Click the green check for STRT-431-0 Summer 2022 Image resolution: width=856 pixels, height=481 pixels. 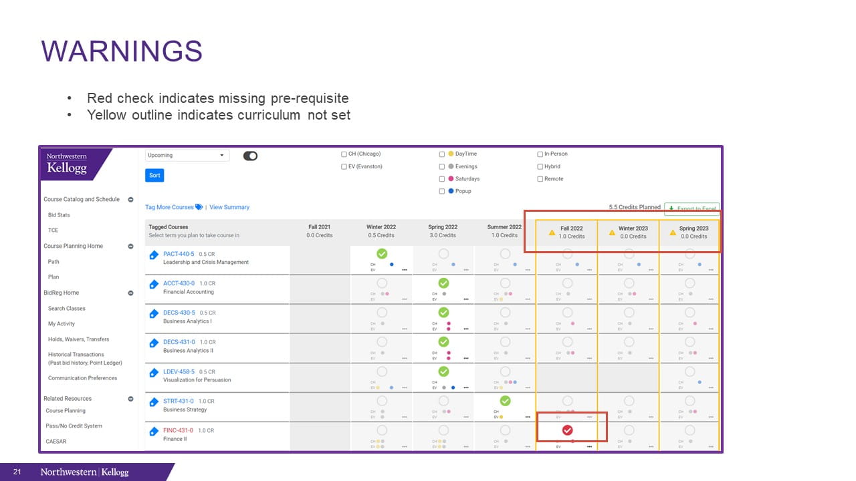click(x=506, y=401)
